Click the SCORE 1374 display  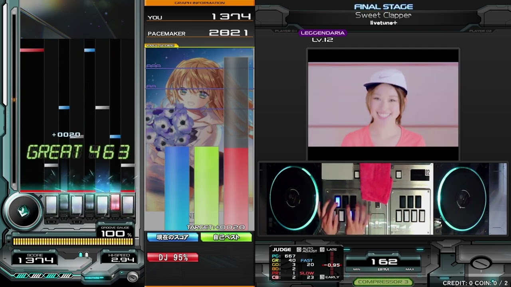tap(35, 258)
